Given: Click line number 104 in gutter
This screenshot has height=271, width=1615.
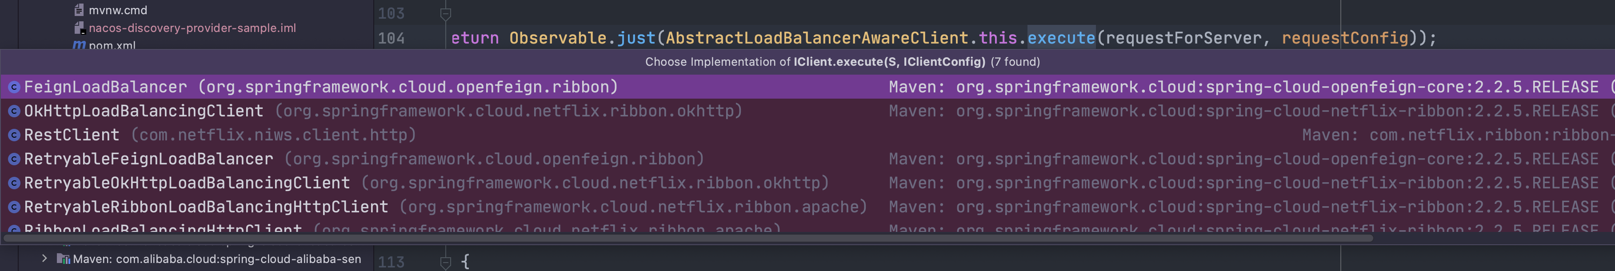Looking at the screenshot, I should 391,38.
